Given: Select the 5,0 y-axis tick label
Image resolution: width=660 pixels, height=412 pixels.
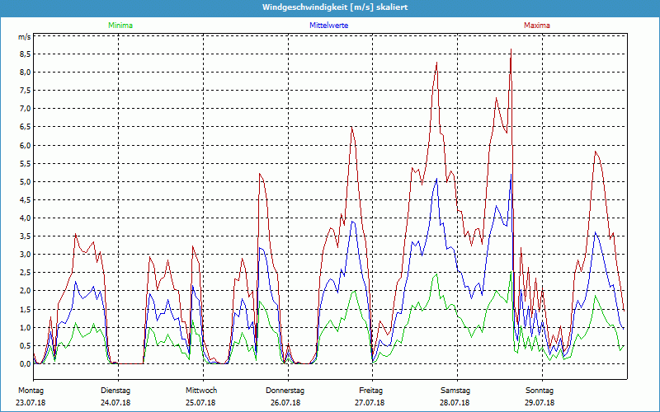Looking at the screenshot, I should pyautogui.click(x=24, y=182).
